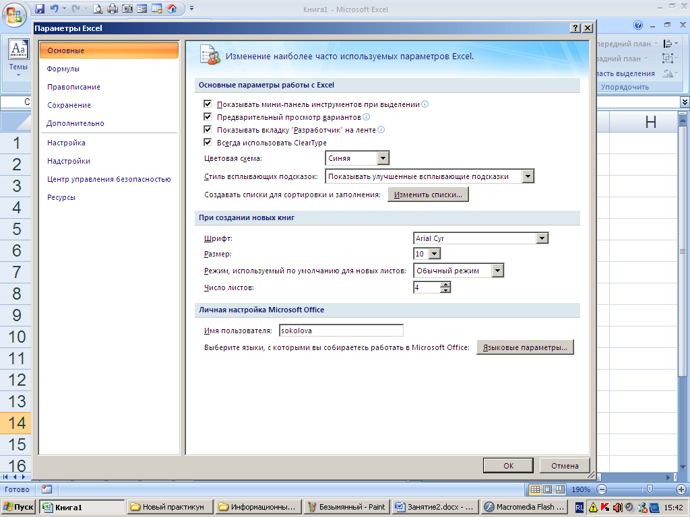This screenshot has height=517, width=690.
Task: Switch to Page Layout view in status bar
Action: point(547,489)
